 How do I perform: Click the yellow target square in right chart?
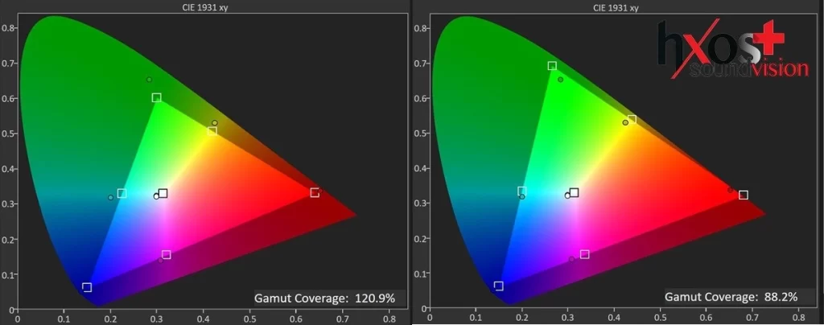[x=632, y=120]
